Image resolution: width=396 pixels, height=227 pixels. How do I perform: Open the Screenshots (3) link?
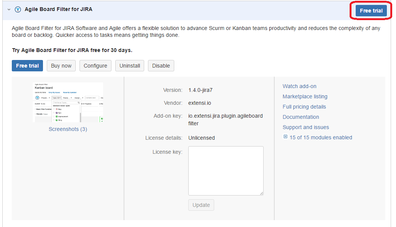68,129
